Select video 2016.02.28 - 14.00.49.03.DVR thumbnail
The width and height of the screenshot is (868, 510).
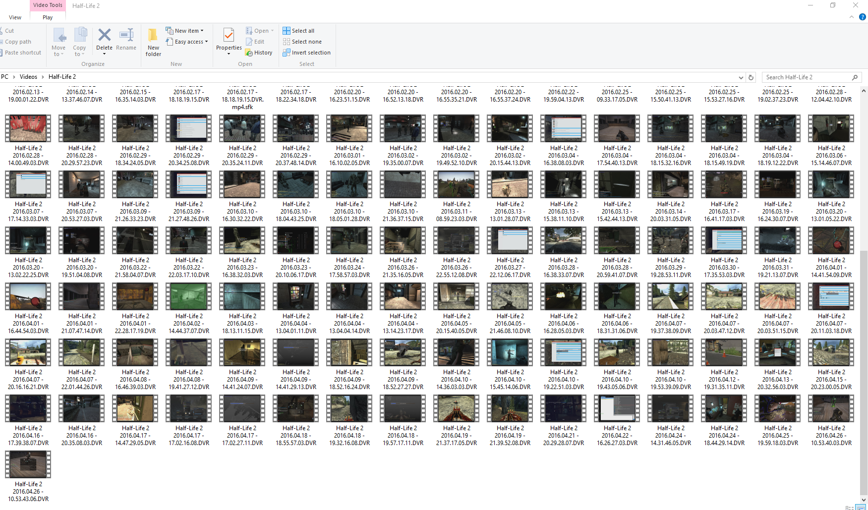point(28,128)
